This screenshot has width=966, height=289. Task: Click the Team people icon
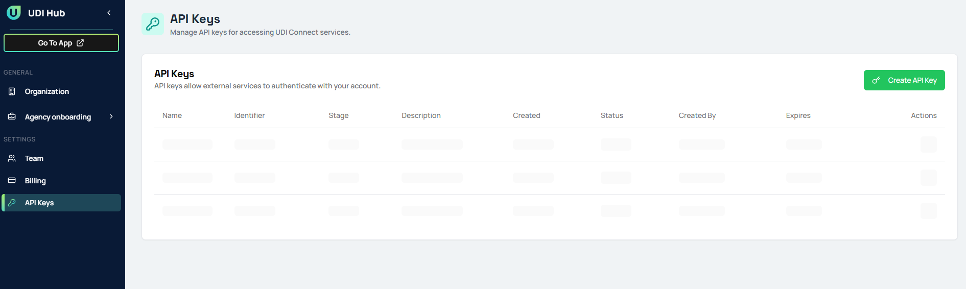point(12,158)
